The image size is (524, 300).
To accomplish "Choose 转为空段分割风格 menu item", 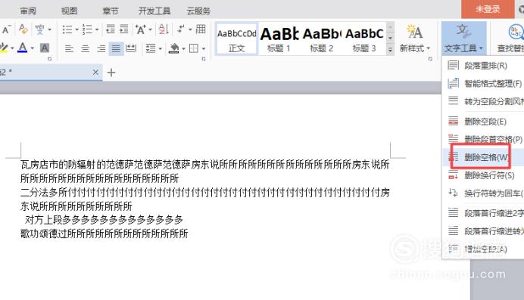I will point(484,101).
